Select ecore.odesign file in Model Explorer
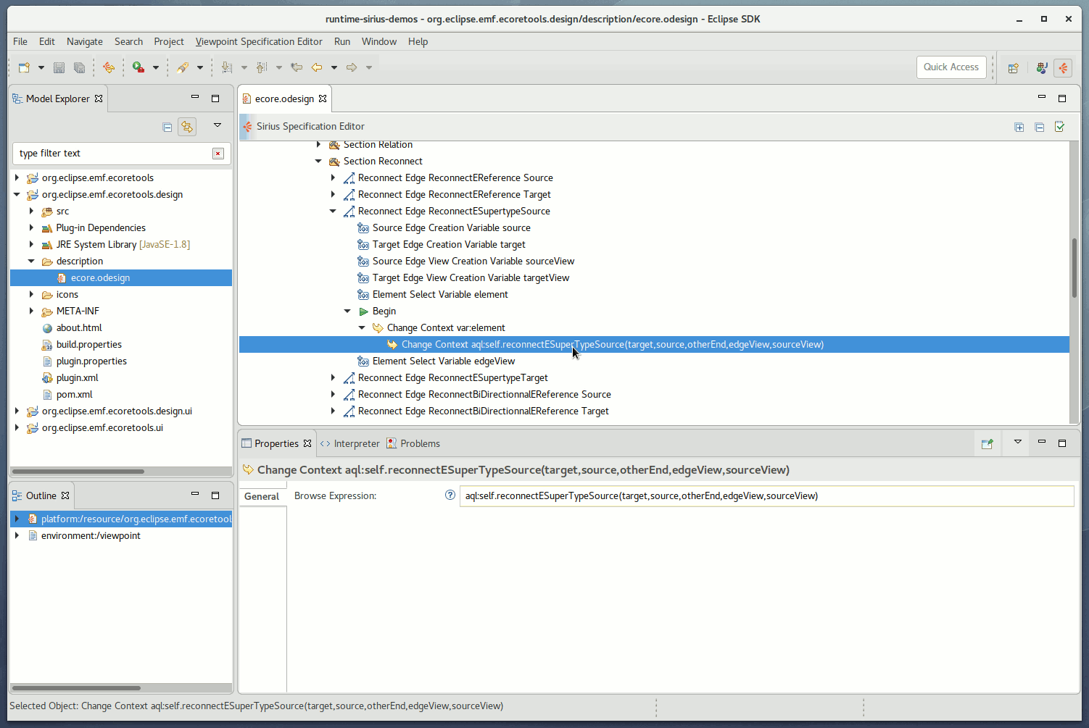The width and height of the screenshot is (1089, 728). 100,277
